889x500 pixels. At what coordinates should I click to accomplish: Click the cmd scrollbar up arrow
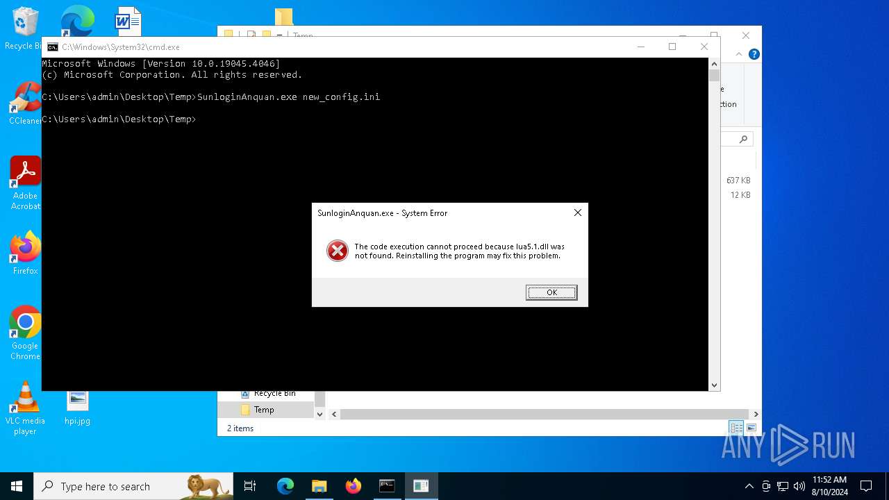pyautogui.click(x=714, y=64)
